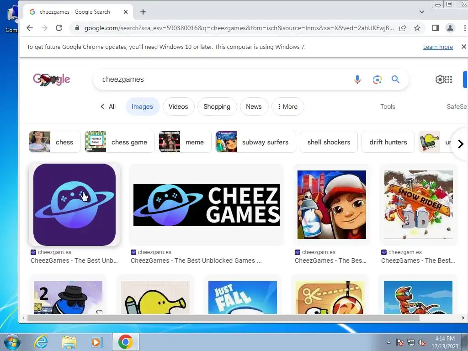Launch Internet Explorer from taskbar
The width and height of the screenshot is (468, 351).
pos(41,342)
